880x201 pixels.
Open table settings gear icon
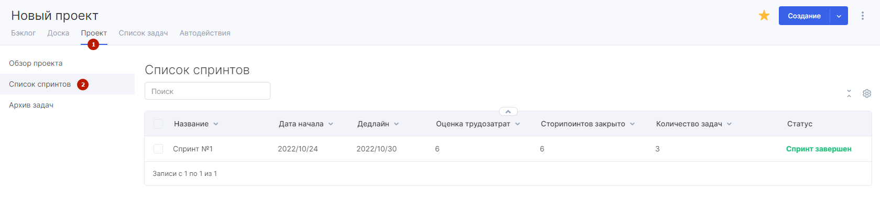[x=867, y=93]
